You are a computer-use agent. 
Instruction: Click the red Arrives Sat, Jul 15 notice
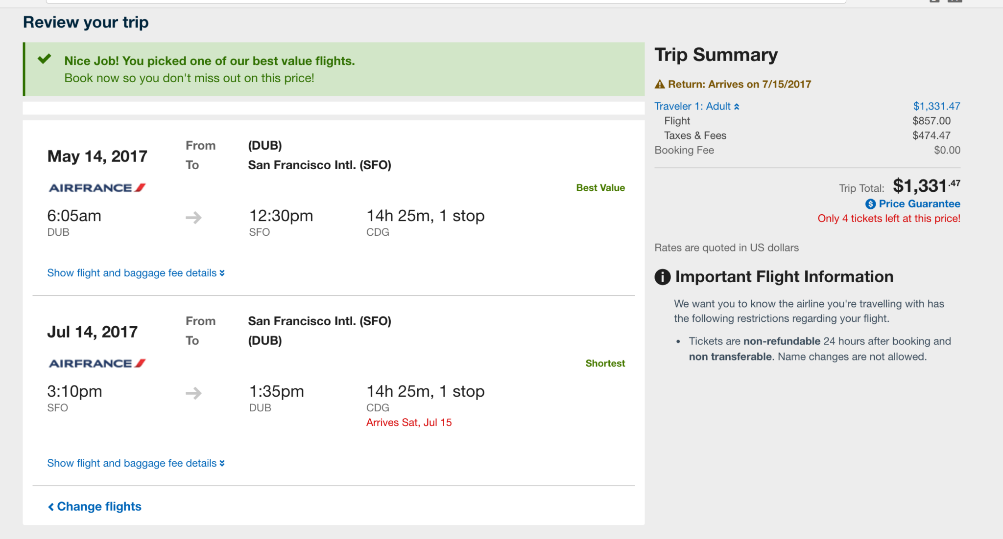point(409,423)
